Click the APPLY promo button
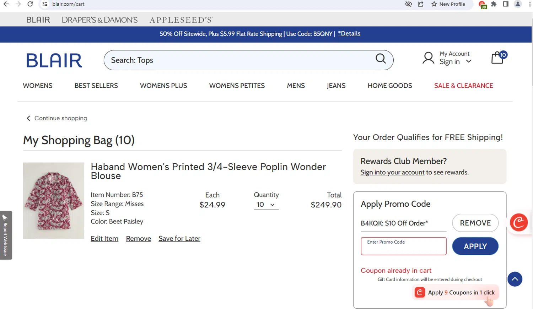The width and height of the screenshot is (533, 309). pos(475,246)
